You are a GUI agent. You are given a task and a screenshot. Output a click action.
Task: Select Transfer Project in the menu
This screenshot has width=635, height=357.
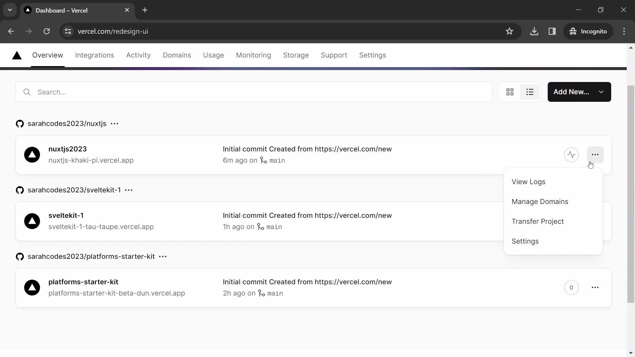pos(553,221)
